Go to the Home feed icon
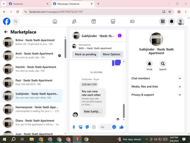 55,21
